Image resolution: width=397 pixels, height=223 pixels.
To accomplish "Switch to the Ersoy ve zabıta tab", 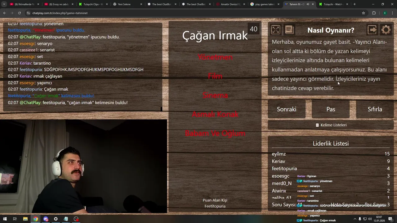I will pyautogui.click(x=59, y=4).
